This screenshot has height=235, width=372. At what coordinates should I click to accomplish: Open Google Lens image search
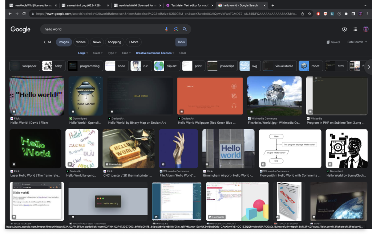176,29
